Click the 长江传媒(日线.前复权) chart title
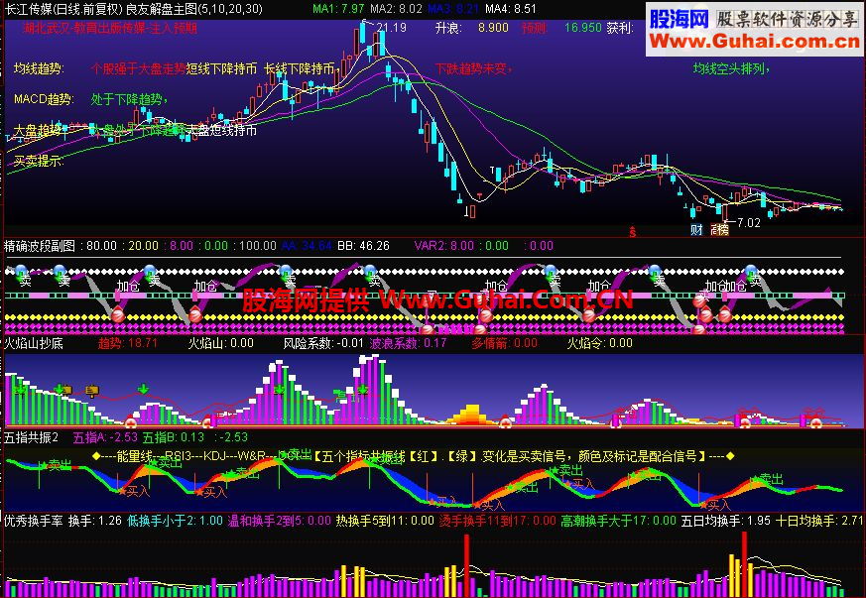Screen dimensions: 866x598 click(x=63, y=8)
